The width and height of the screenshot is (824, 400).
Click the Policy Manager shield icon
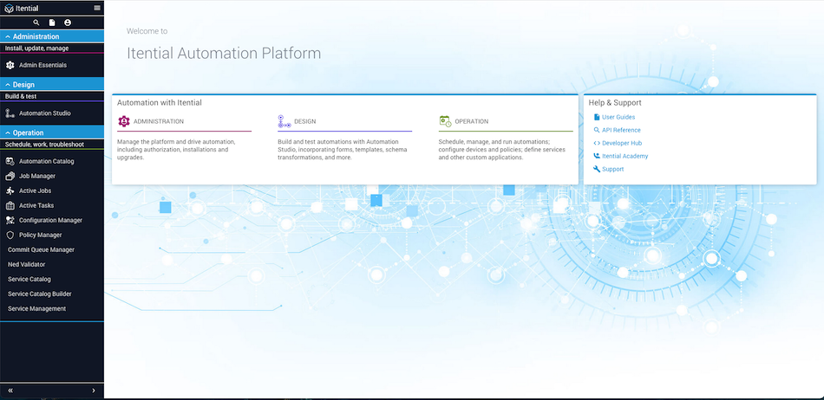point(10,235)
